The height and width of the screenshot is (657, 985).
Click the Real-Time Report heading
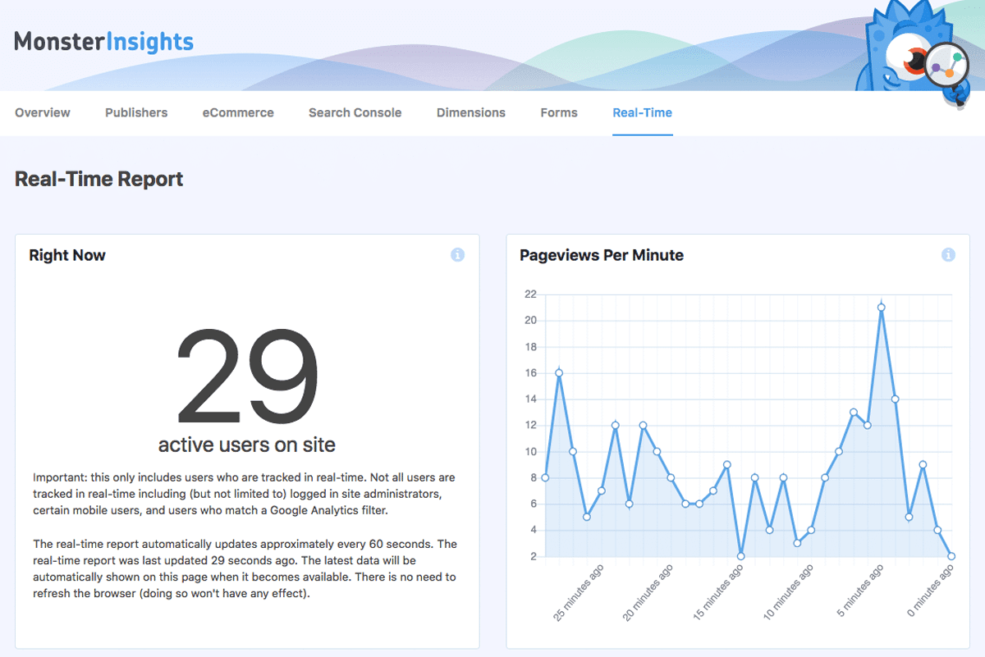(98, 179)
